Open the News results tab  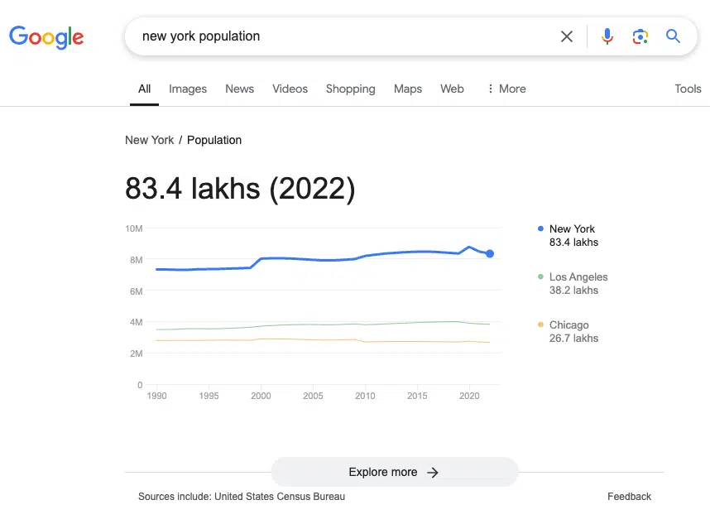click(239, 89)
